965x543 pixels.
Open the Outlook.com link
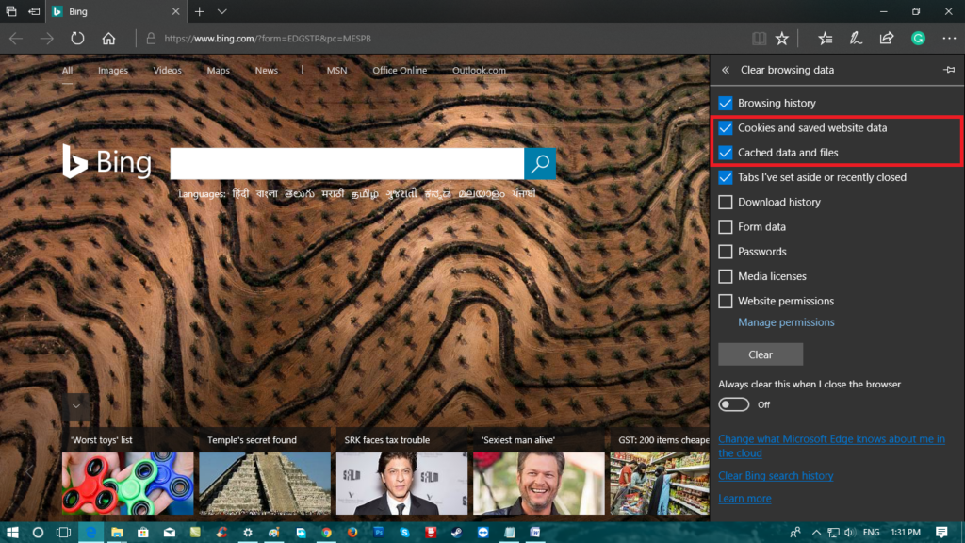(479, 70)
